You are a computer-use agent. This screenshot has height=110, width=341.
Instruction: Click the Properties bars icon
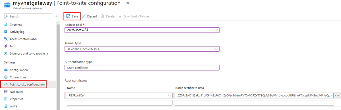point(6,99)
